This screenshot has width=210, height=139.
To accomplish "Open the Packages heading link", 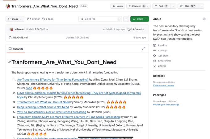I will pos(160,95).
